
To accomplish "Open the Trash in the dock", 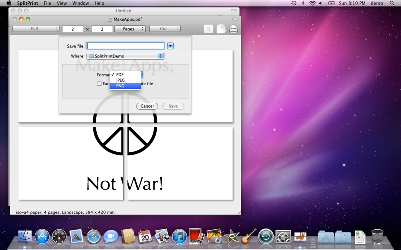I will [377, 236].
